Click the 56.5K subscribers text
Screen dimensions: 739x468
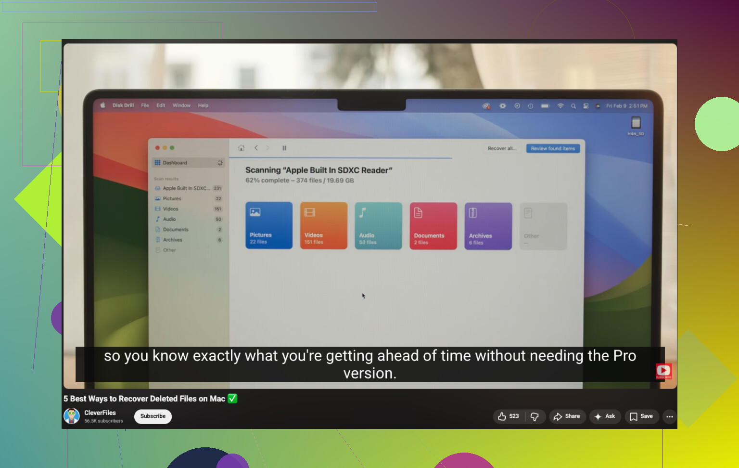tap(103, 421)
